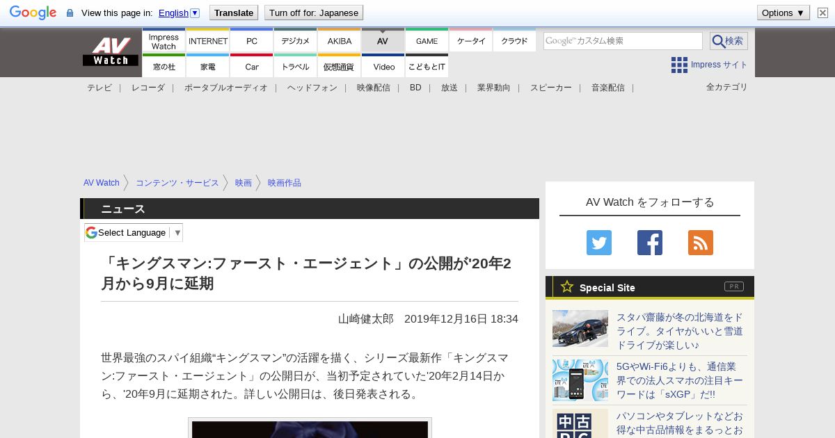Open the Google logo in translate bar

pos(33,13)
